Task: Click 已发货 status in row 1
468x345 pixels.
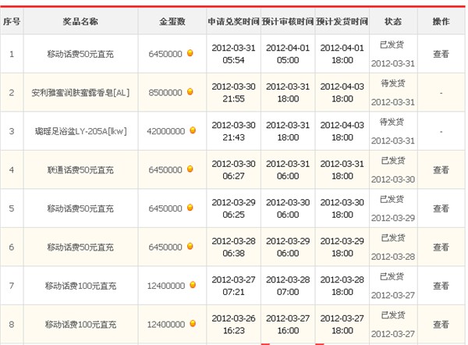Action: point(392,44)
